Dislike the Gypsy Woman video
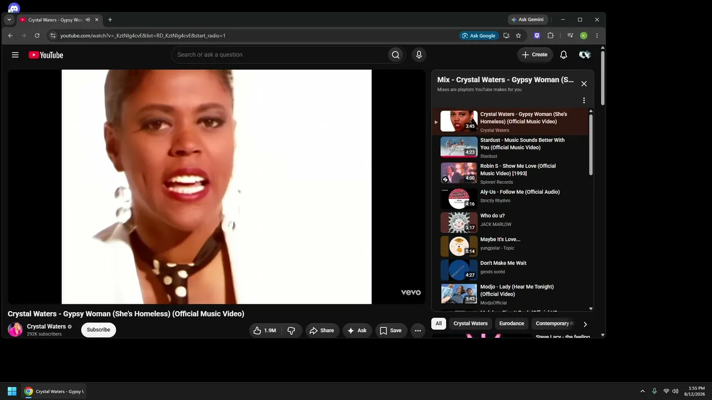 tap(291, 331)
